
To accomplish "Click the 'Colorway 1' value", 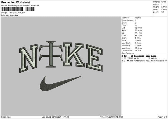I will (15, 15).
